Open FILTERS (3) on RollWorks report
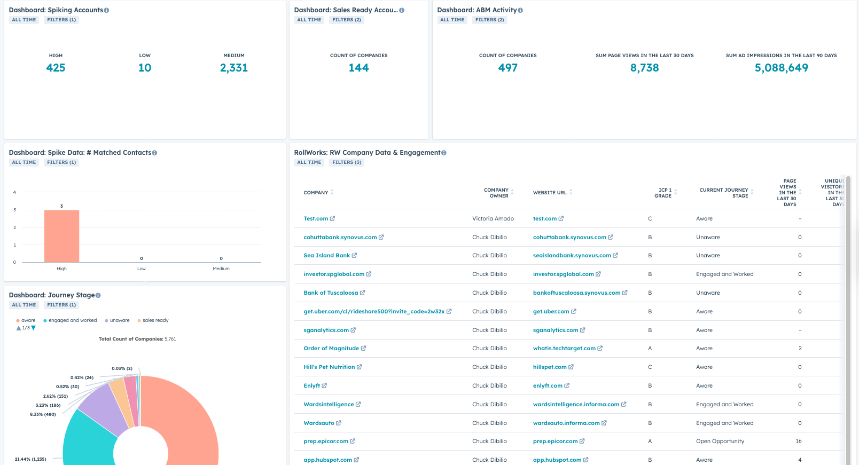This screenshot has height=465, width=859. pyautogui.click(x=347, y=163)
